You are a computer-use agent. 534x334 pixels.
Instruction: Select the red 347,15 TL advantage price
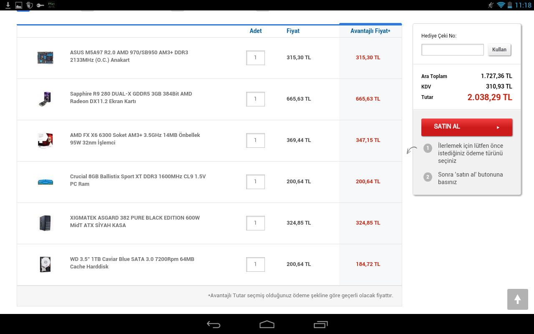point(368,140)
